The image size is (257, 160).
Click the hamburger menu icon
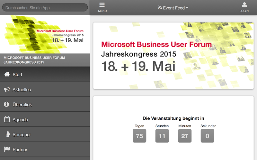pos(102,5)
